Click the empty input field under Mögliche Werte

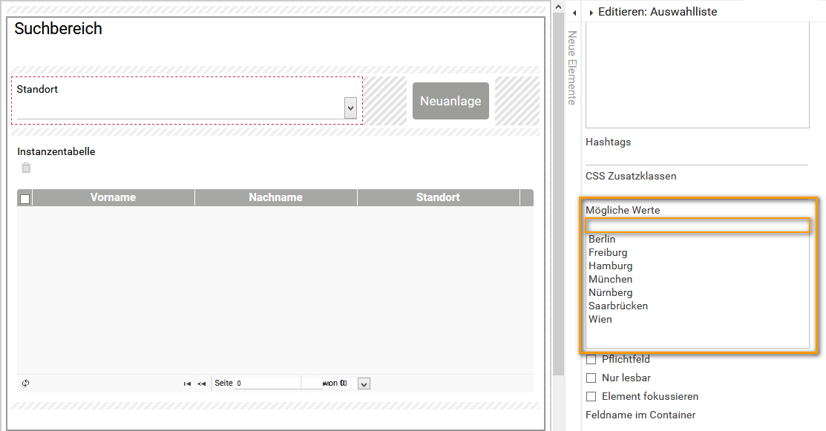click(697, 225)
